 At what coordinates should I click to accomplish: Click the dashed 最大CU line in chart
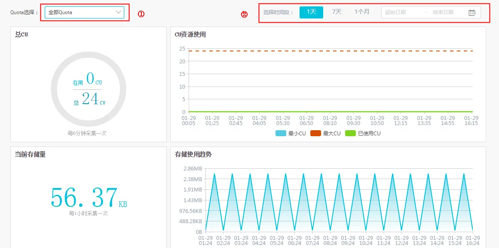pyautogui.click(x=331, y=51)
